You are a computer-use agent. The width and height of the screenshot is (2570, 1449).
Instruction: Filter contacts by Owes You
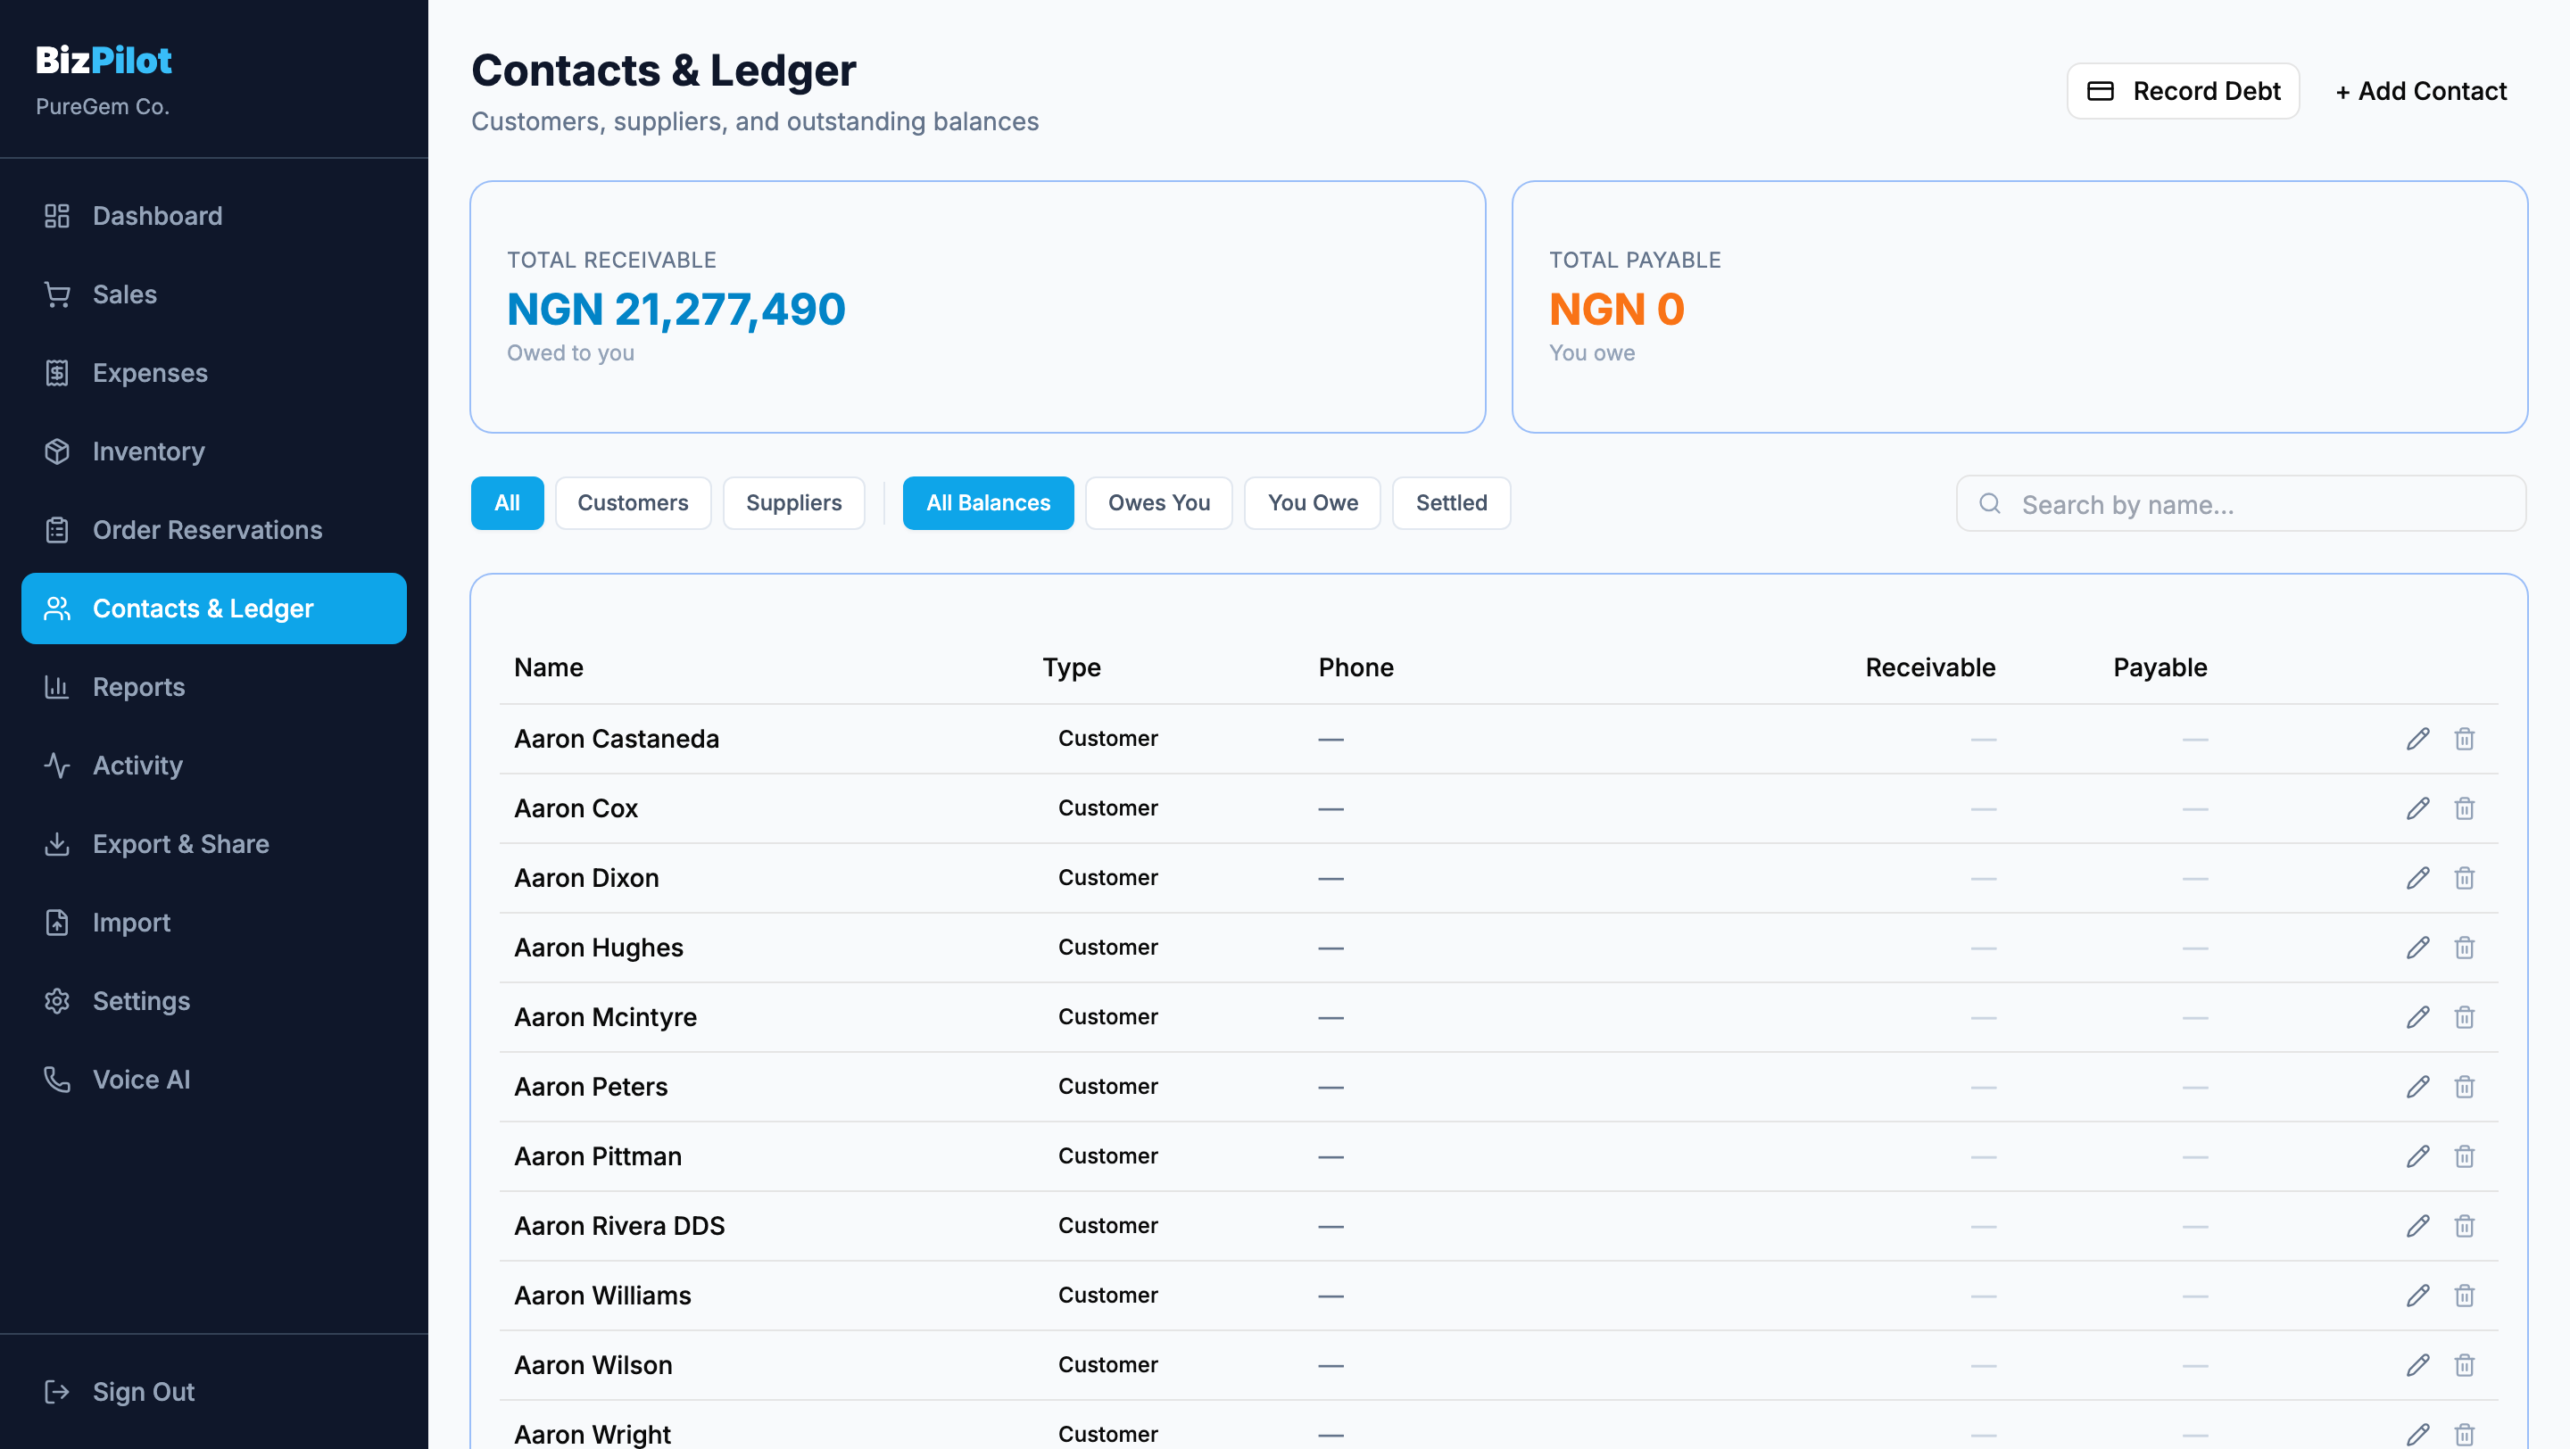point(1158,503)
